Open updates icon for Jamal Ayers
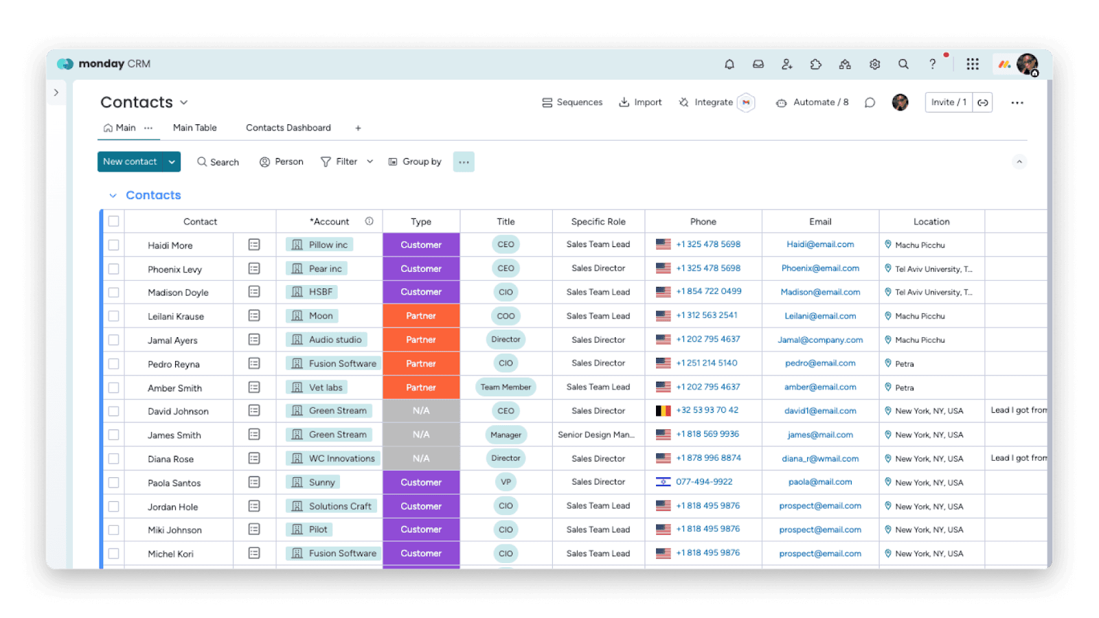Image resolution: width=1099 pixels, height=618 pixels. [254, 339]
